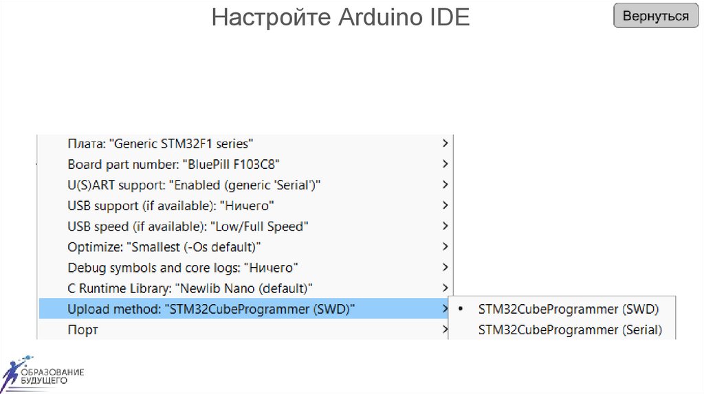Image resolution: width=704 pixels, height=394 pixels.
Task: Choose STM32CubeProgrammer (SWD) upload option
Action: (x=562, y=309)
